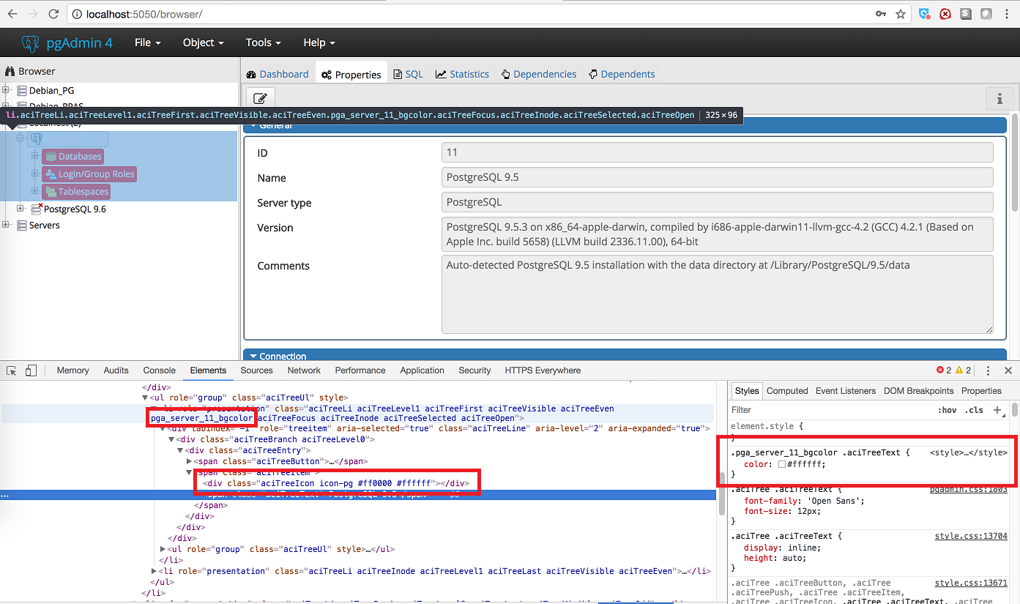Viewport: 1020px width, 604px height.
Task: Expand the Debian_PG server group node
Action: coord(7,90)
